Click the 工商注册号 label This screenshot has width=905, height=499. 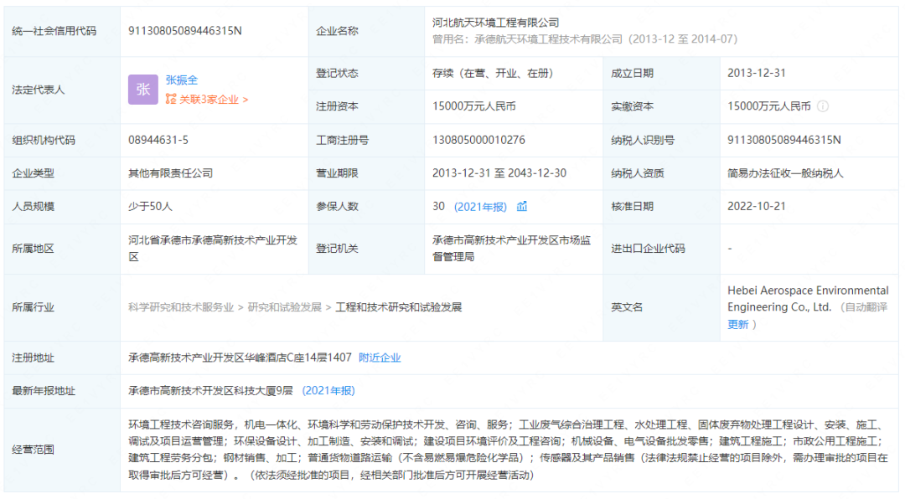342,140
